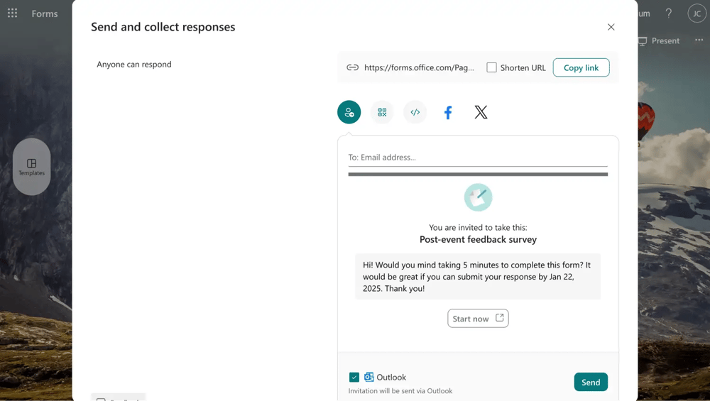Viewport: 710px width, 401px height.
Task: Uncheck the Outlook checkbox
Action: click(354, 377)
